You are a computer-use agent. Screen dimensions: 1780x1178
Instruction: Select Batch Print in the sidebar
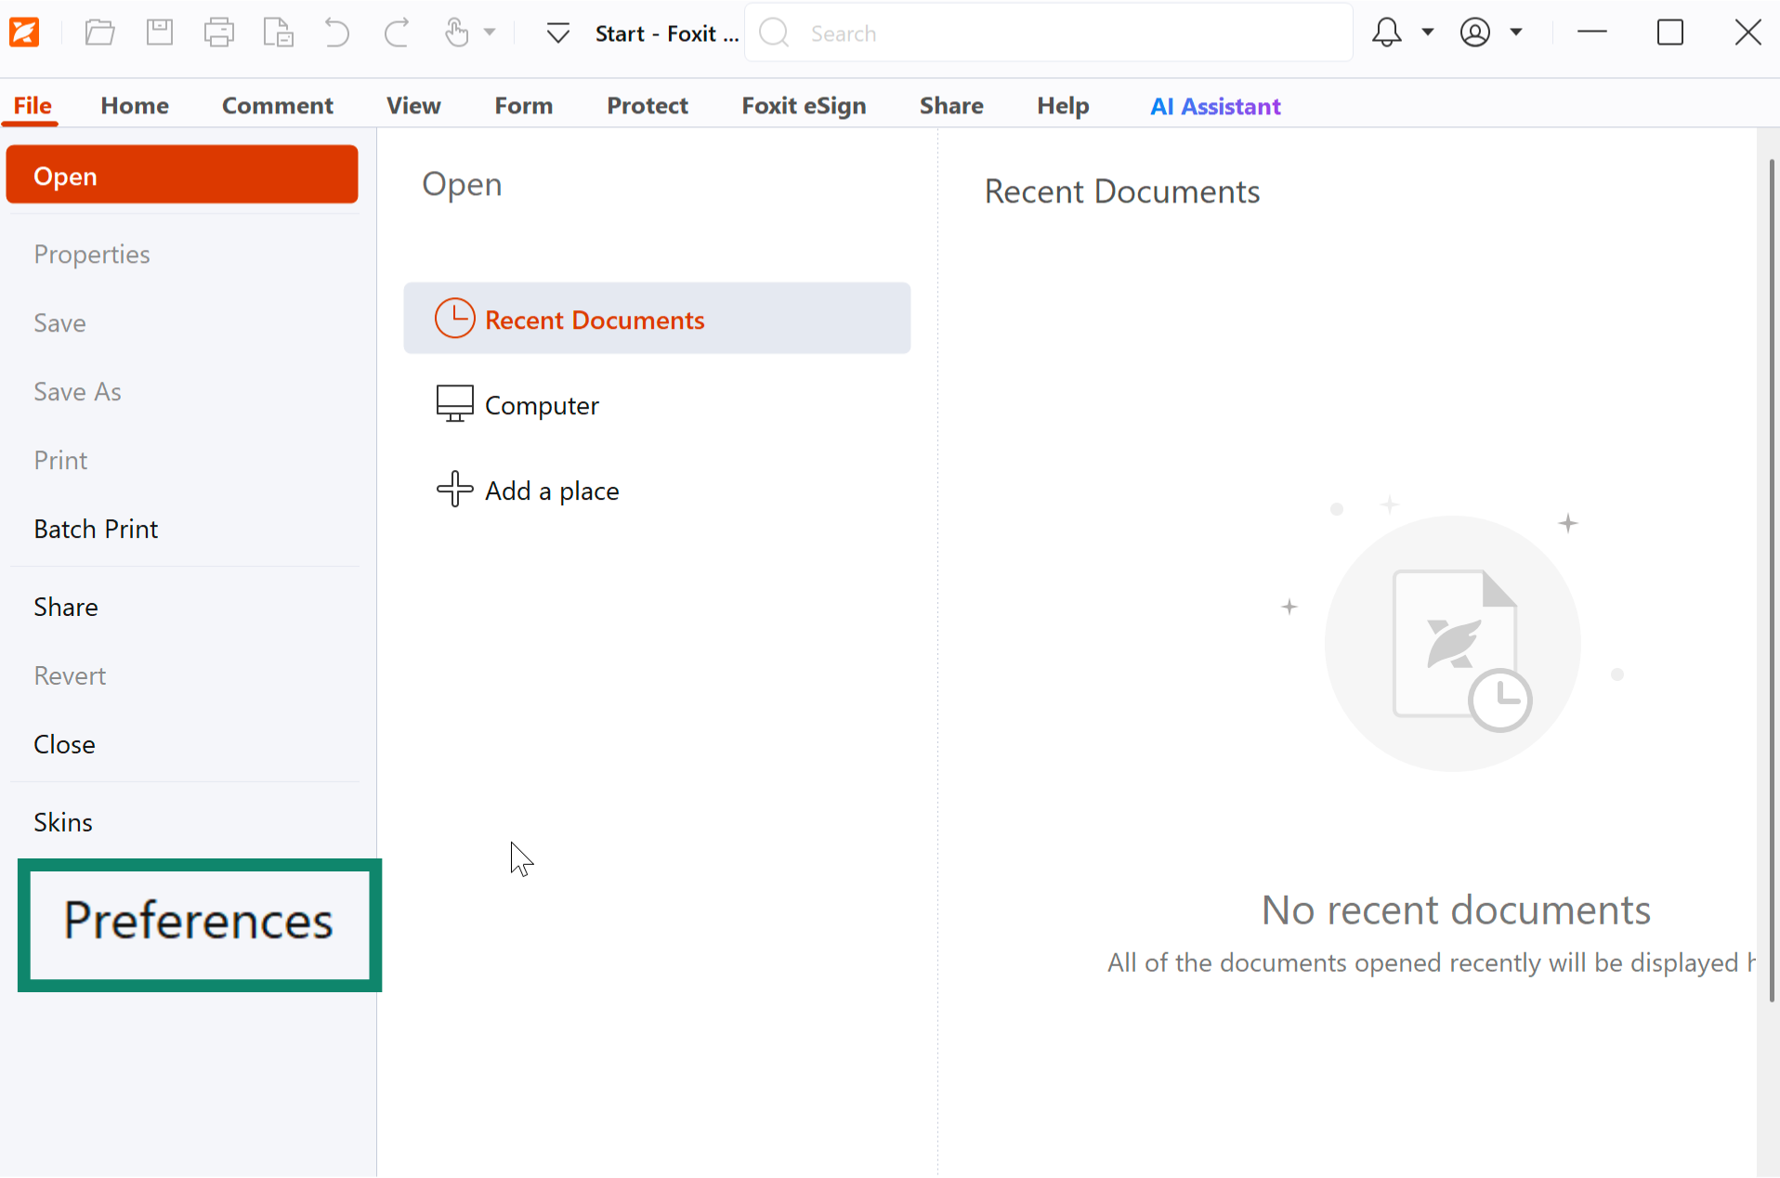click(x=96, y=529)
